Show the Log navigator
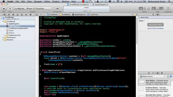Viewport: 173px width, 97px height. pos(31,15)
